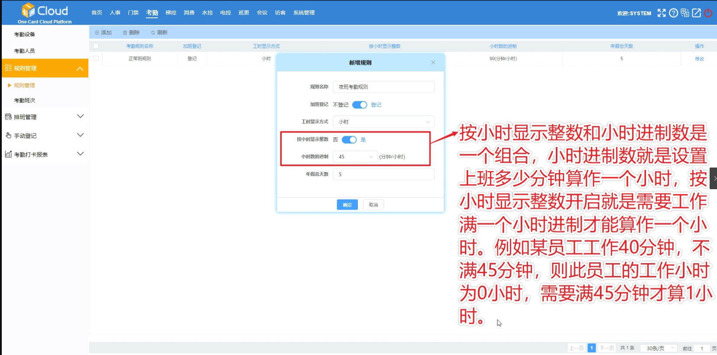Open the 系统管理 top menu item
This screenshot has height=355, width=717.
point(304,13)
